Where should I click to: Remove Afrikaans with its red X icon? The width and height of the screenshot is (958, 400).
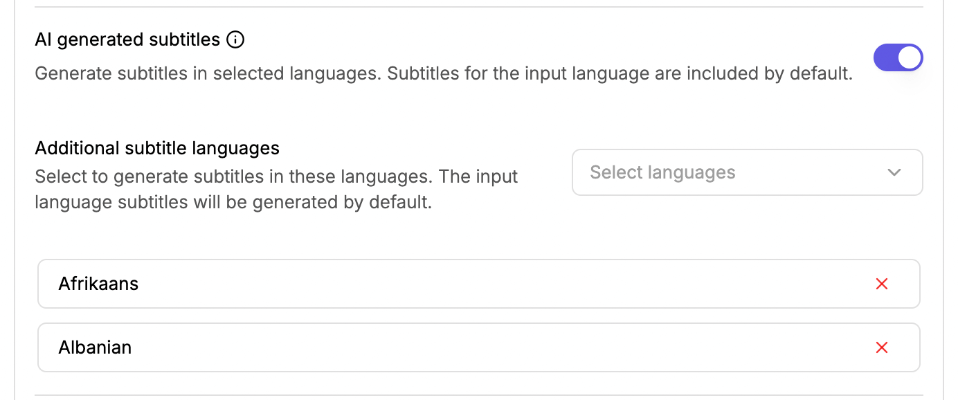882,284
